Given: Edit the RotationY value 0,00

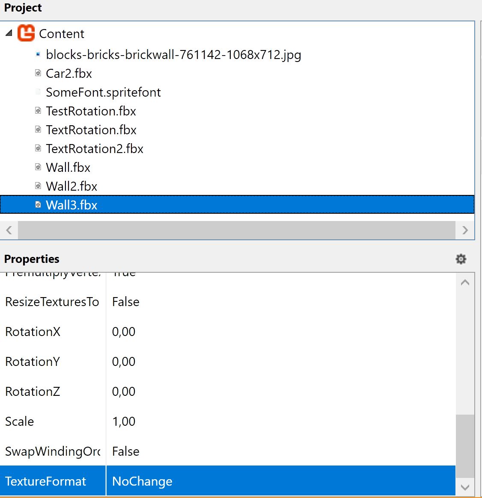Looking at the screenshot, I should click(124, 362).
